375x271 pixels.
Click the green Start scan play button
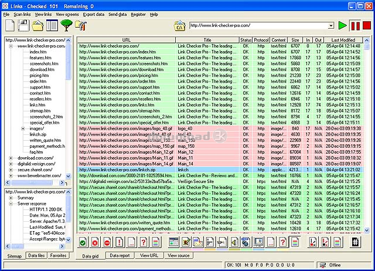[343, 25]
